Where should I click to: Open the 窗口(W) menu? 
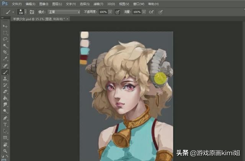coord(139,4)
